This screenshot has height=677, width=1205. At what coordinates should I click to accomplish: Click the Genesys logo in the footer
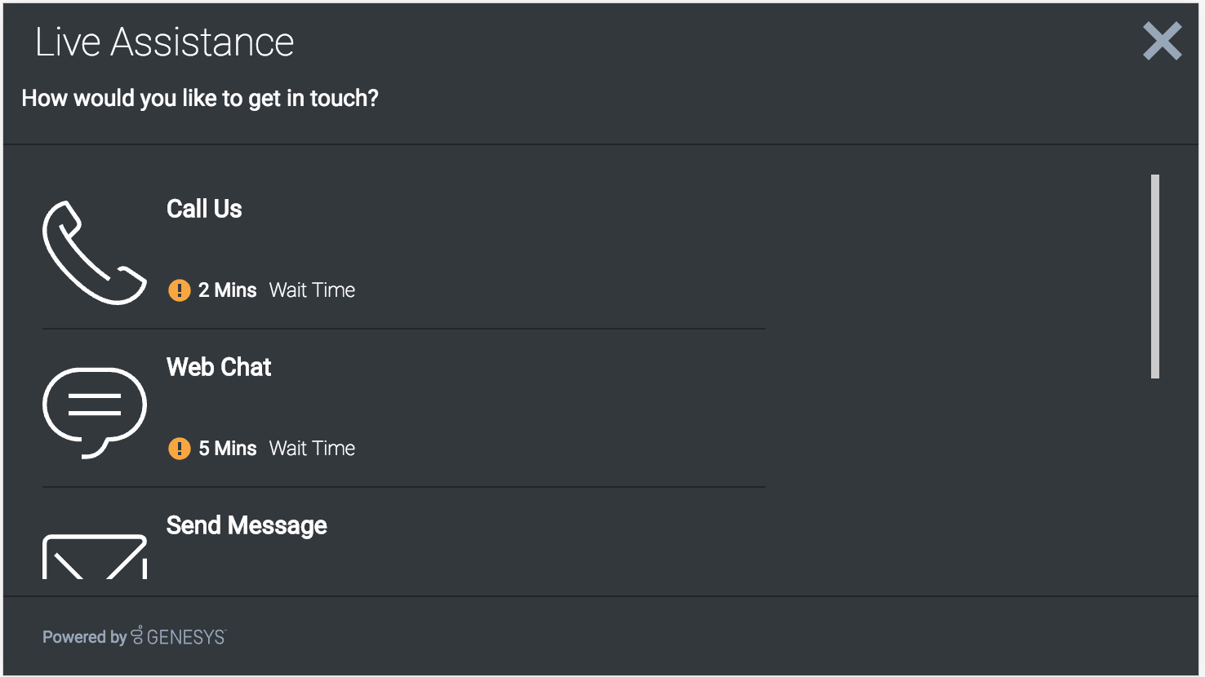[179, 636]
